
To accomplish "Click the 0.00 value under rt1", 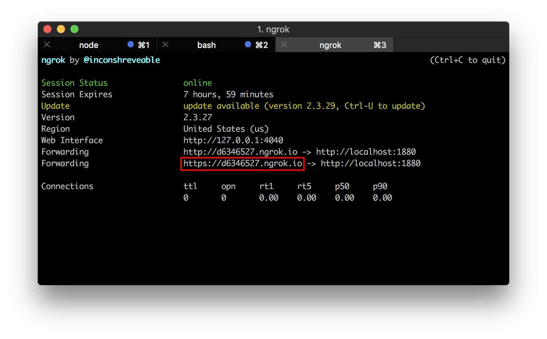I will pyautogui.click(x=269, y=198).
